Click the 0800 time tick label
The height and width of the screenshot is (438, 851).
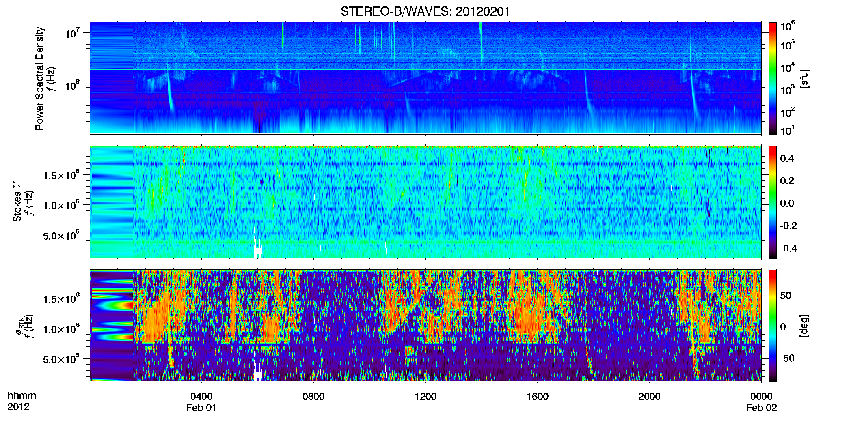[x=313, y=397]
